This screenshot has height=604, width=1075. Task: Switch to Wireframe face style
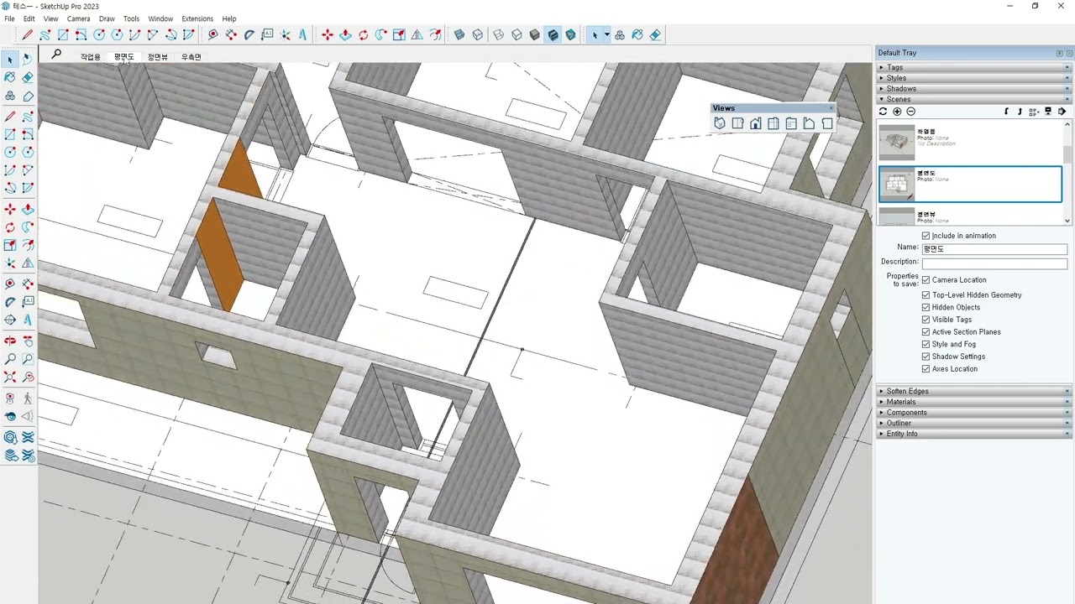(499, 34)
